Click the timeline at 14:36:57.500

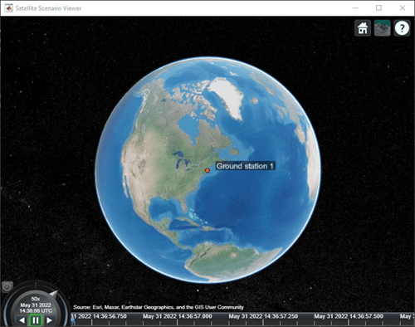click(349, 316)
